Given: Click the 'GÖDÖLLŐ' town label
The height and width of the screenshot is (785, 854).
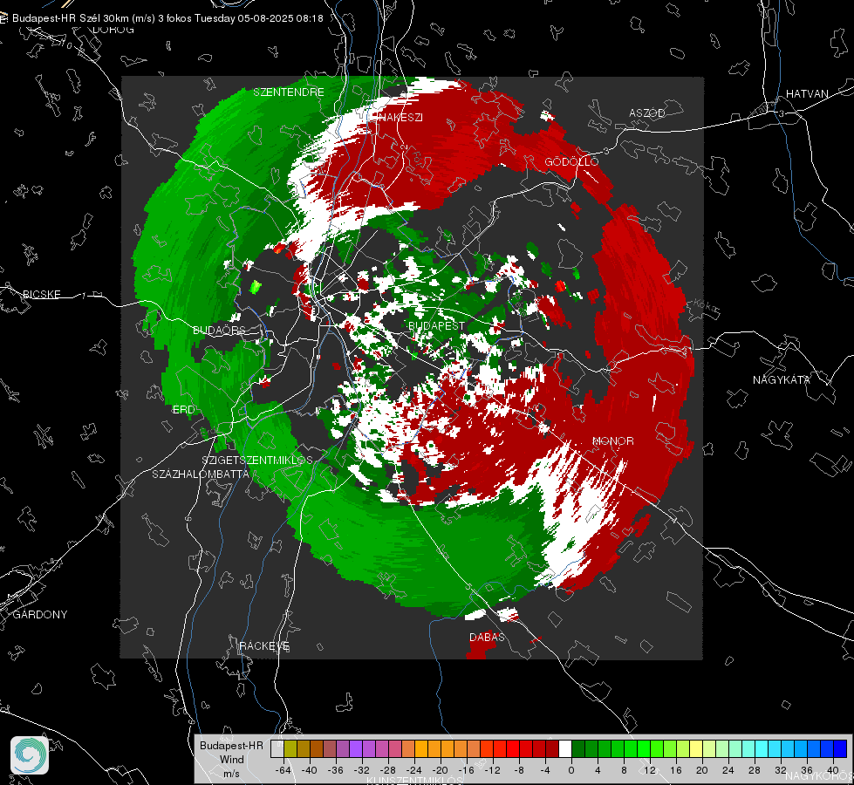Looking at the screenshot, I should click(x=571, y=161).
